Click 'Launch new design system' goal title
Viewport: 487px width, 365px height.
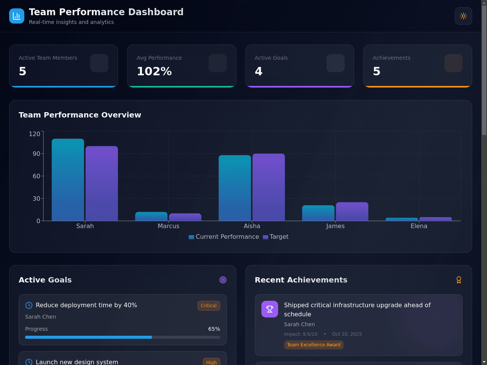pos(77,362)
